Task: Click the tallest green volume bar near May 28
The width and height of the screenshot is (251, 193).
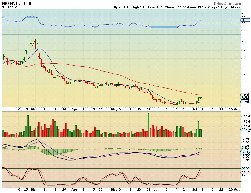Action: pos(149,125)
